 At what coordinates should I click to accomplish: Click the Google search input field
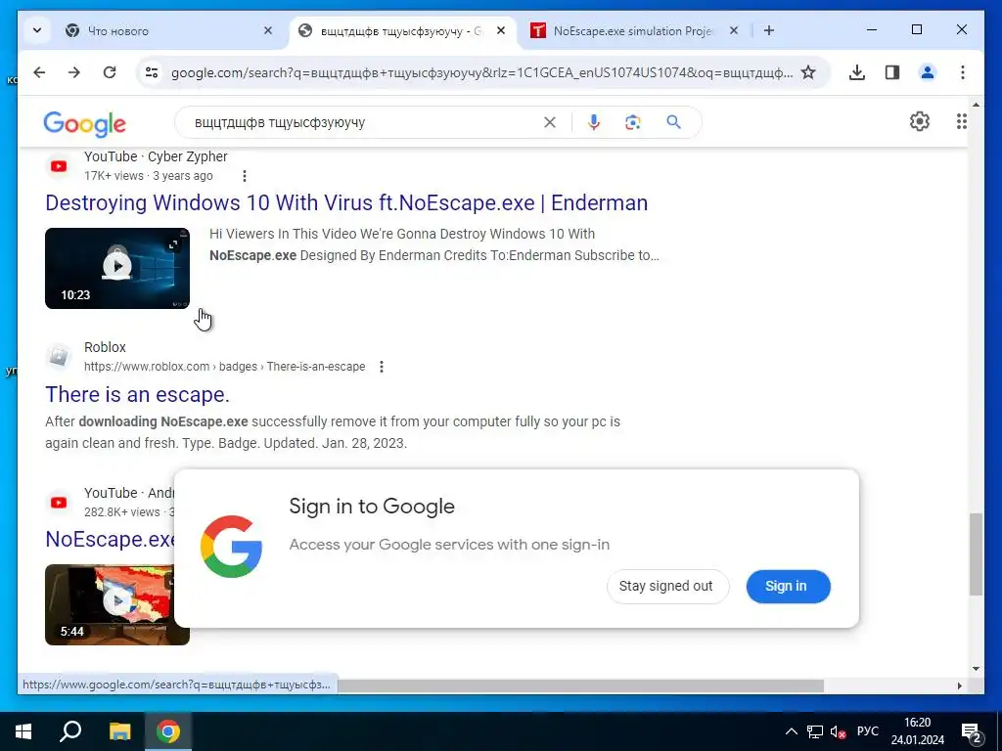(x=364, y=122)
